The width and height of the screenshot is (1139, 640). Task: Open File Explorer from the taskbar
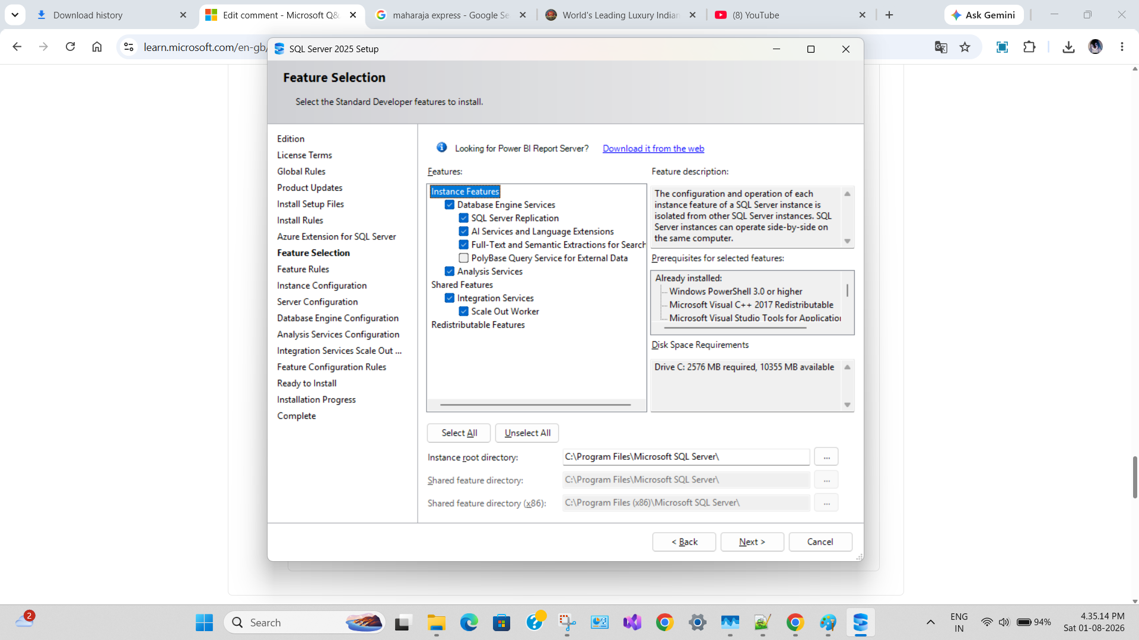436,623
